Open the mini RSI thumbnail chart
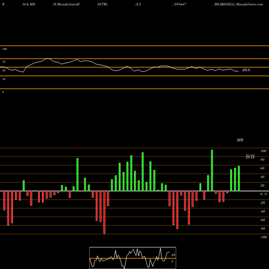Image resolution: width=269 pixels, height=269 pixels. (133, 258)
